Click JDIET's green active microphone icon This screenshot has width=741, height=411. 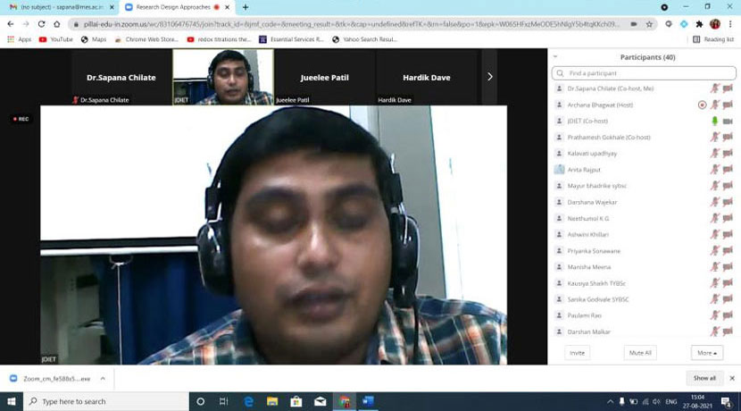click(x=714, y=121)
